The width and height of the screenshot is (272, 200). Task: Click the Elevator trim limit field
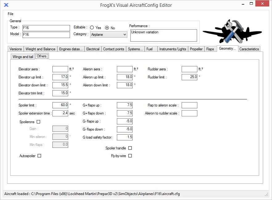pyautogui.click(x=60, y=93)
